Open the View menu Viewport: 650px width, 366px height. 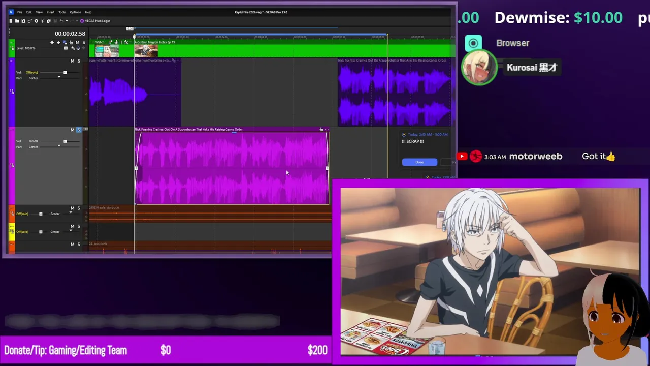pyautogui.click(x=39, y=12)
